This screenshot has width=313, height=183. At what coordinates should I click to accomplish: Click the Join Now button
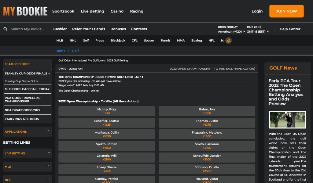[286, 11]
